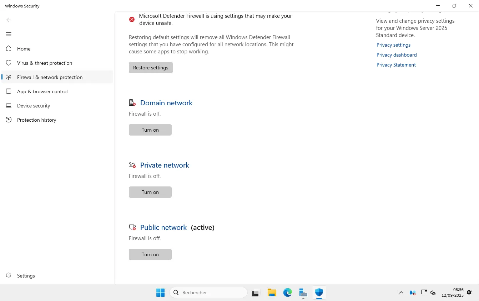Screen dimensions: 479x301
Task: Click the Private network icon
Action: [132, 165]
